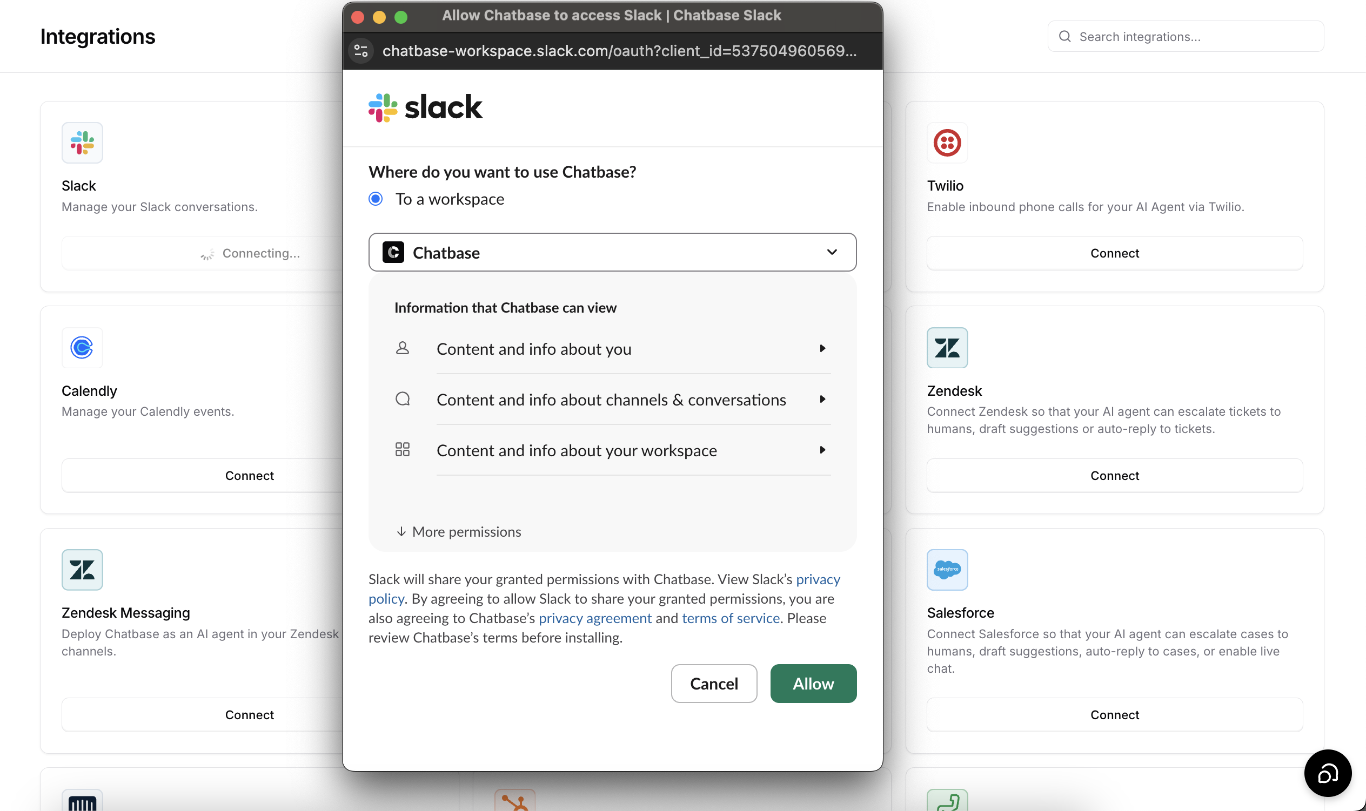Click the HubSpot icon at bottom

click(514, 800)
